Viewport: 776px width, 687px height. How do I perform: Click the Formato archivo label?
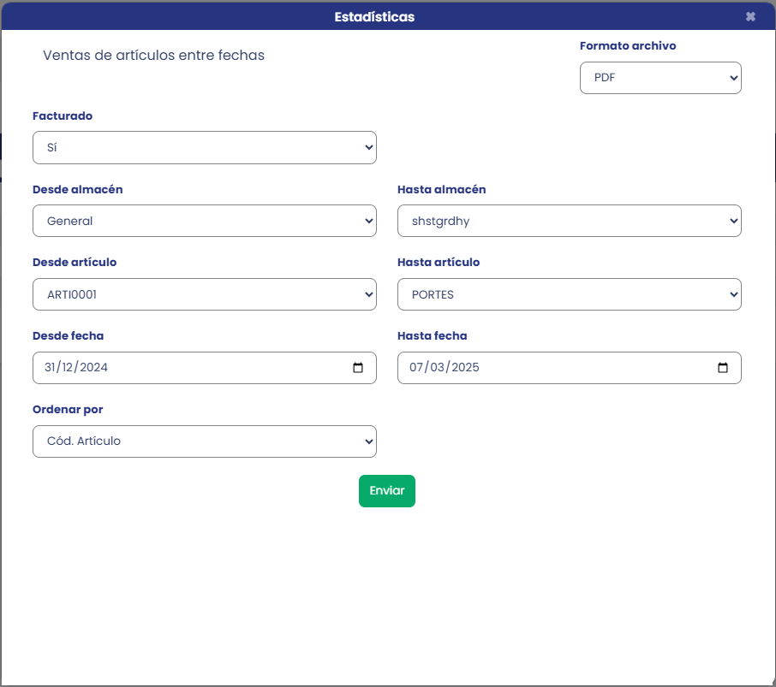click(x=628, y=46)
